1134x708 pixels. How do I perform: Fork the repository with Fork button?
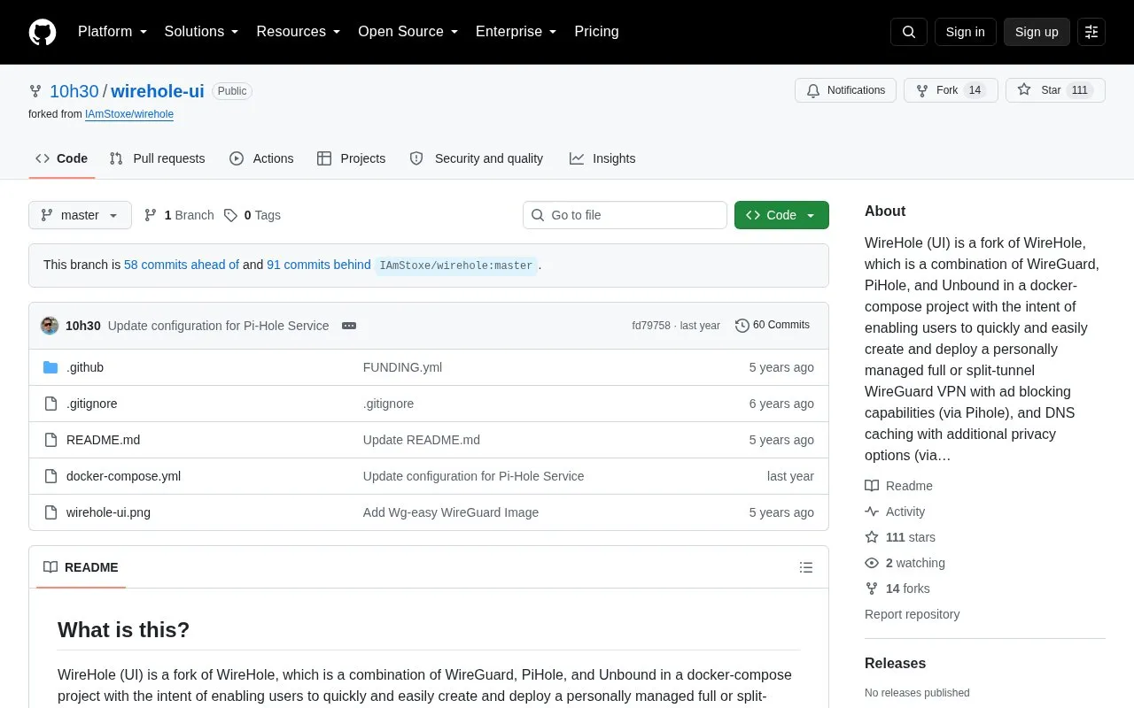tap(951, 90)
